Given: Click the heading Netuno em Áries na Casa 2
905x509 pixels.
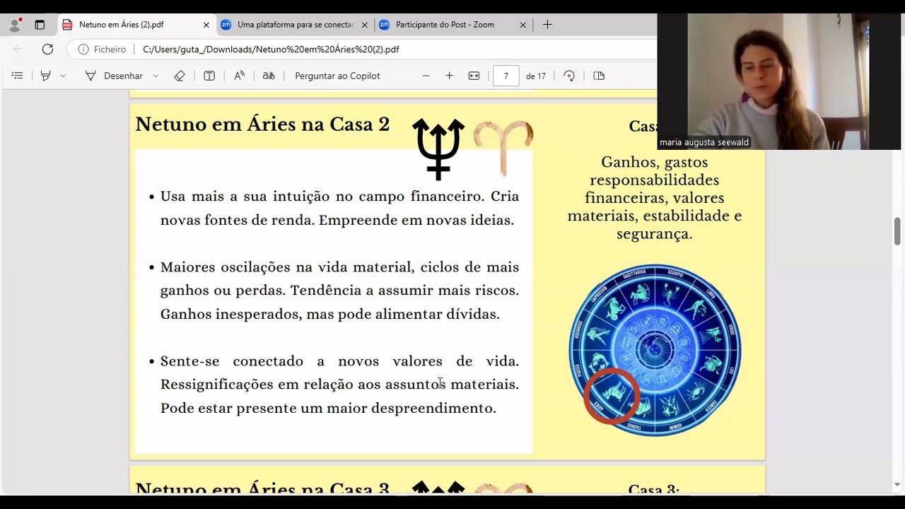Looking at the screenshot, I should click(262, 124).
